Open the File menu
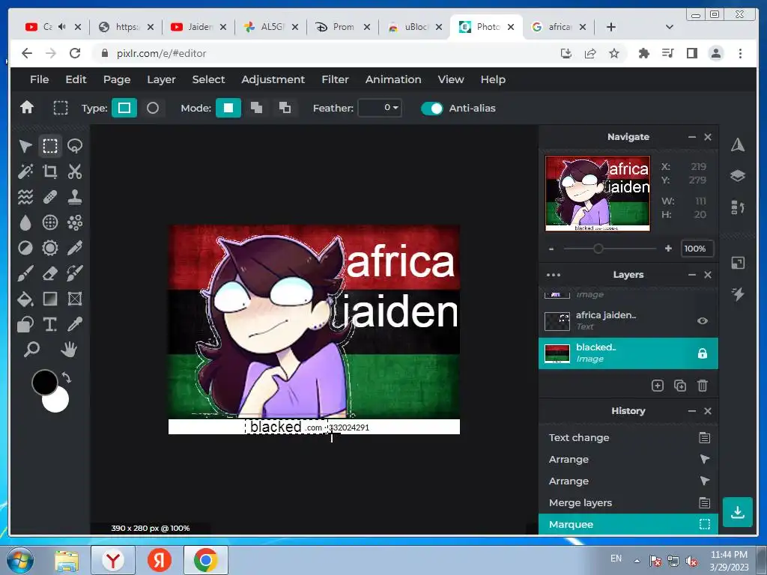Viewport: 767px width, 575px height. [x=39, y=79]
